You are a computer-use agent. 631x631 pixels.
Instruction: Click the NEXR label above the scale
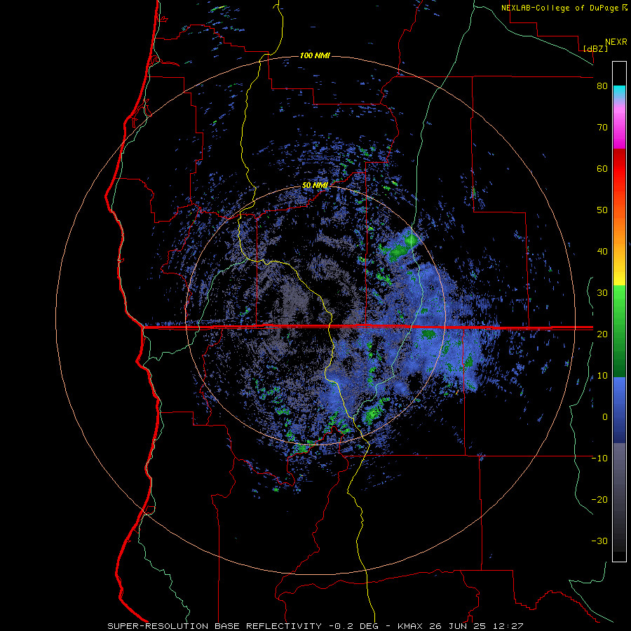[616, 42]
